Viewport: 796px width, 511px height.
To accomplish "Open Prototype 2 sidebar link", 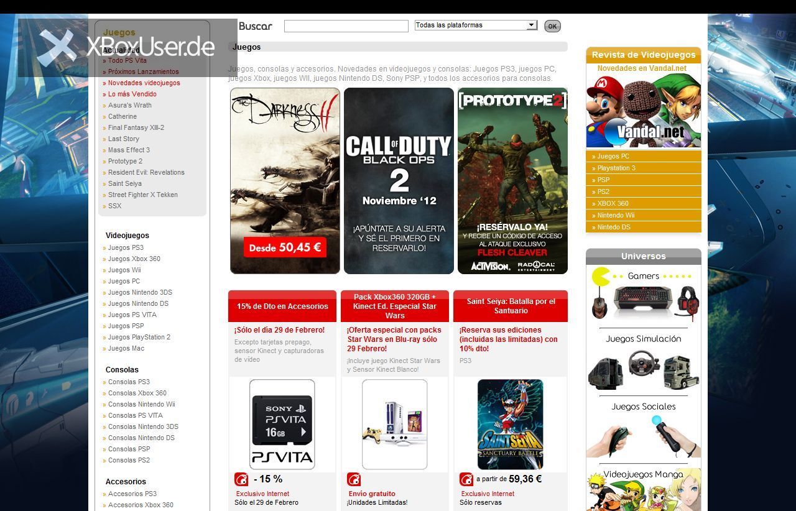I will (x=125, y=161).
